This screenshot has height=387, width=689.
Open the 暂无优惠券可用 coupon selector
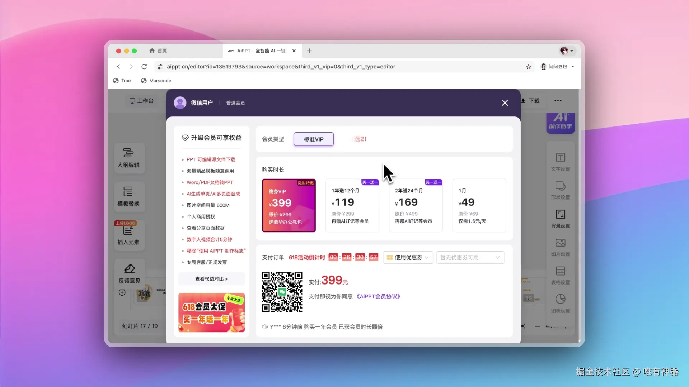pyautogui.click(x=470, y=257)
